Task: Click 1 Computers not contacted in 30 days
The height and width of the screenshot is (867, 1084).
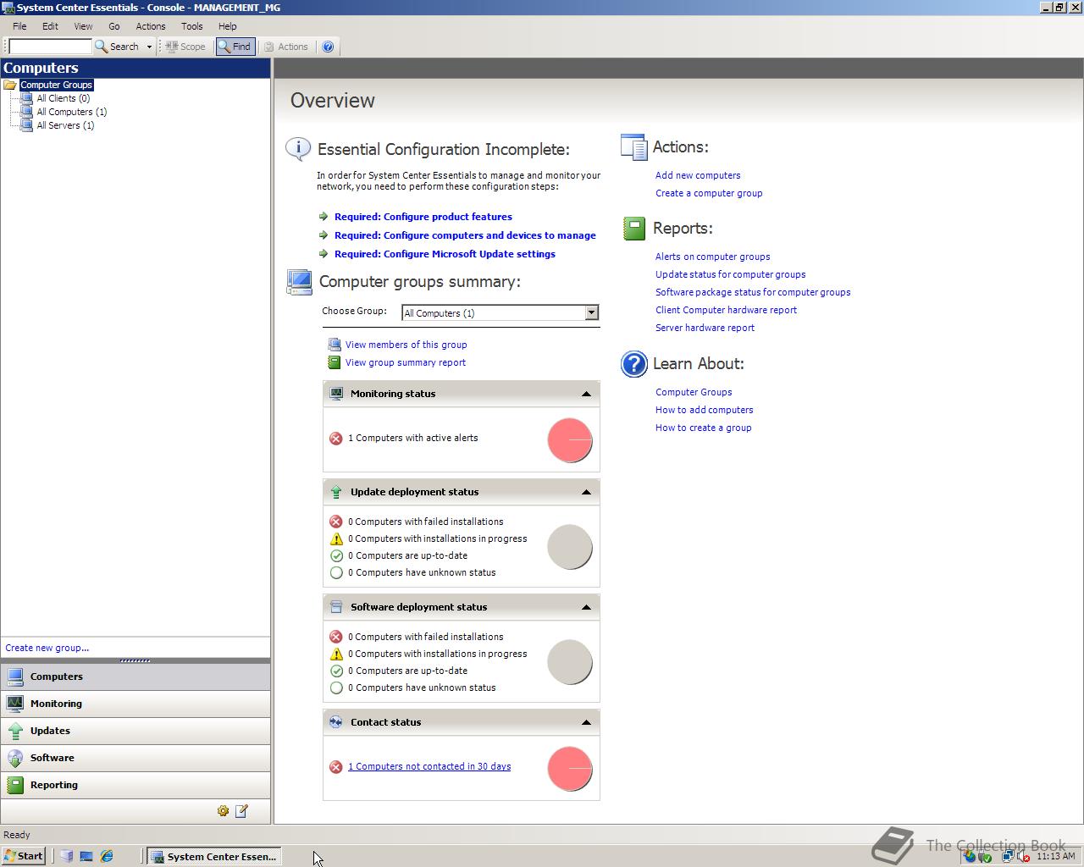Action: click(429, 766)
